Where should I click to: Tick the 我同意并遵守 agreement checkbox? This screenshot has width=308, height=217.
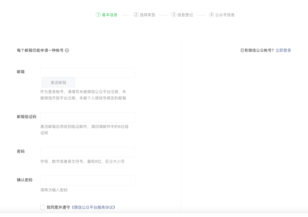tap(42, 207)
